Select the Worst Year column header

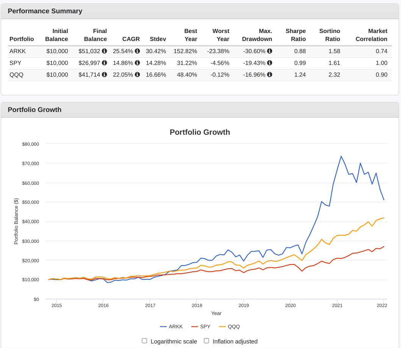221,35
